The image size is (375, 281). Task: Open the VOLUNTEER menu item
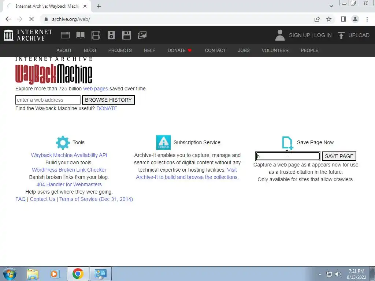click(275, 50)
